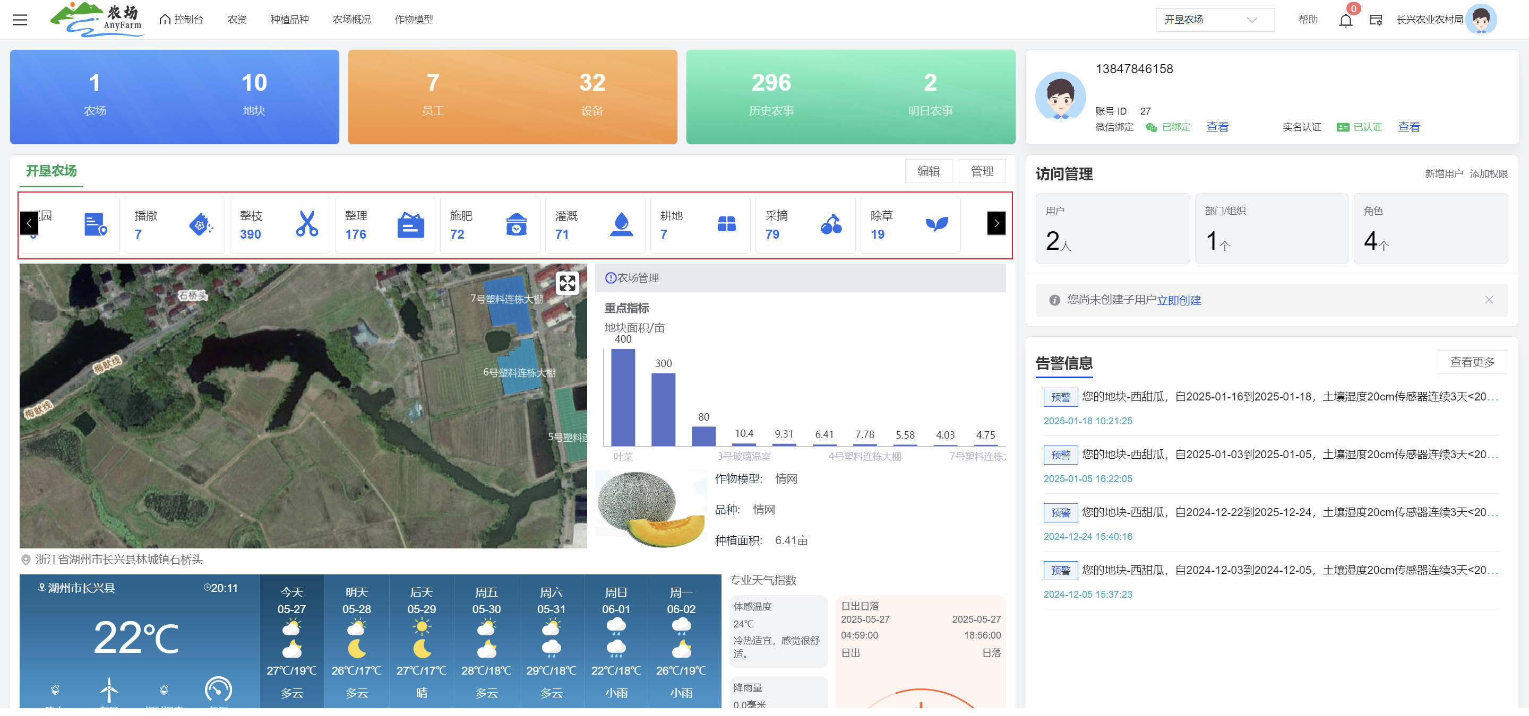
Task: Open the 农资 menu
Action: tap(237, 20)
